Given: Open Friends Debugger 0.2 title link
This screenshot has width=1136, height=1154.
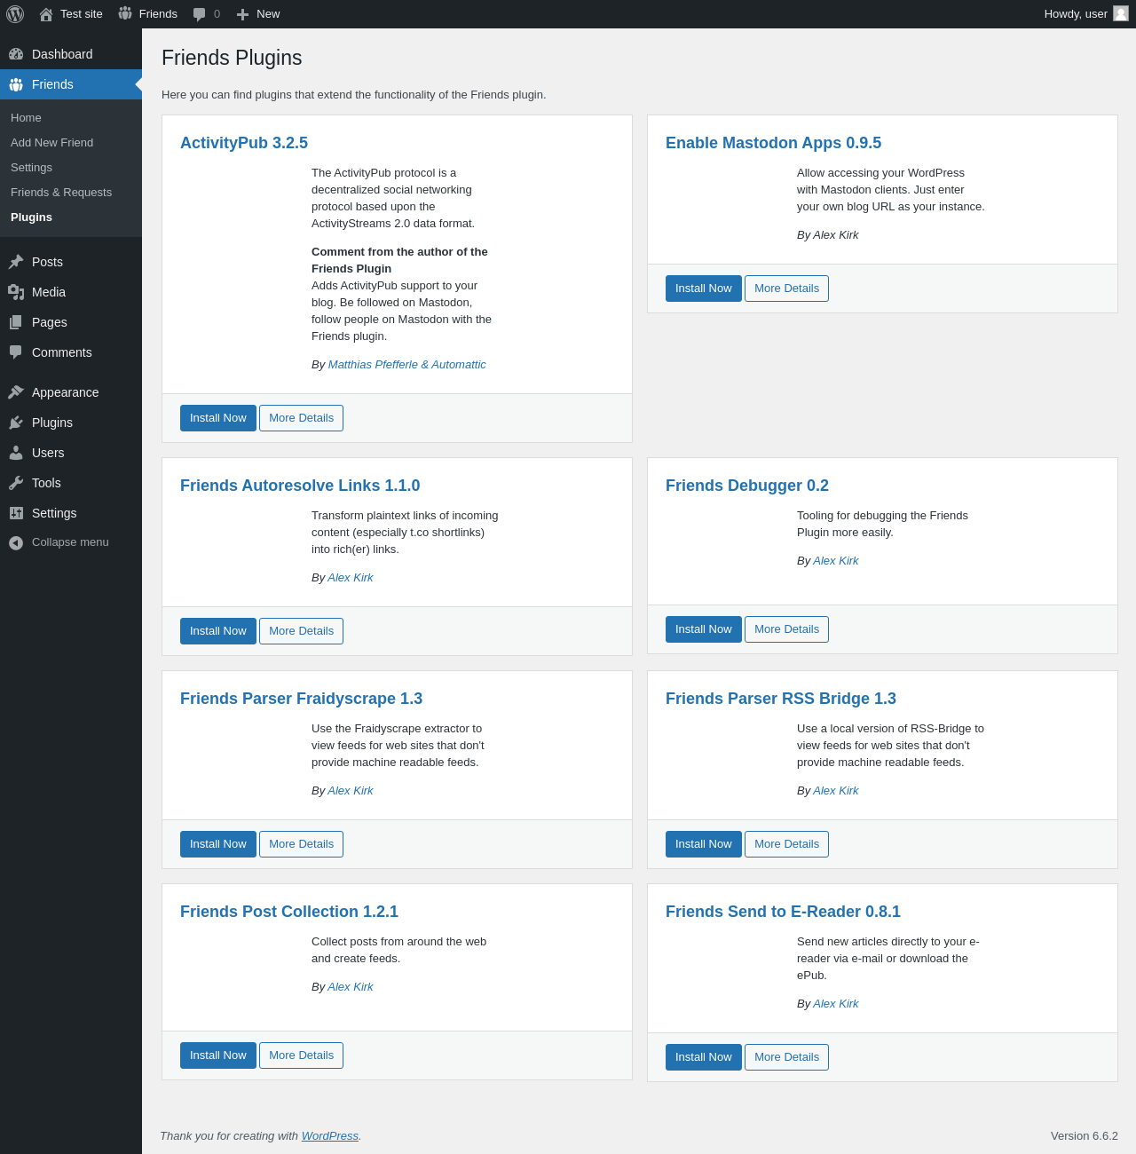Looking at the screenshot, I should pyautogui.click(x=747, y=486).
